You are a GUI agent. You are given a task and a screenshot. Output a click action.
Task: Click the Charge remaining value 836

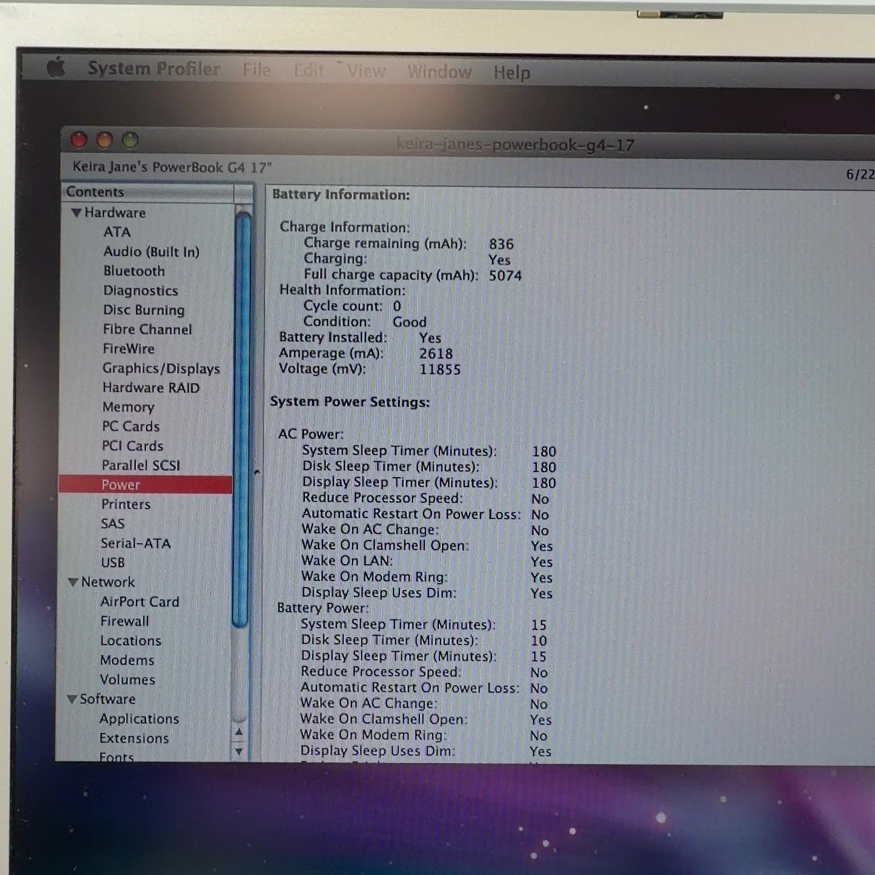pyautogui.click(x=501, y=244)
